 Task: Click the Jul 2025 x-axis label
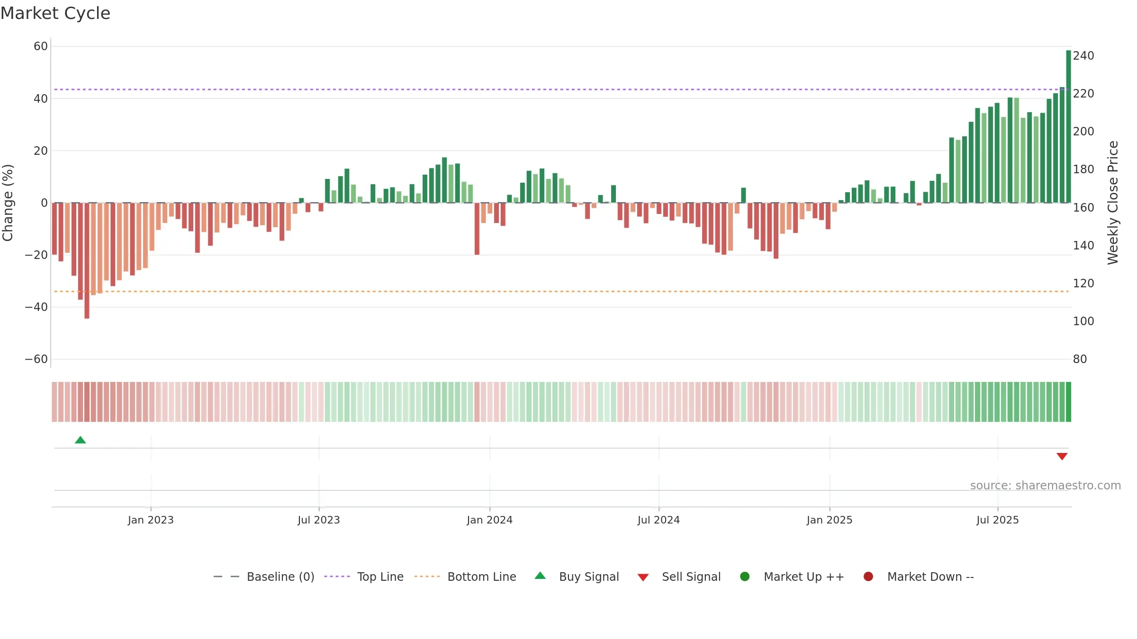tap(998, 520)
